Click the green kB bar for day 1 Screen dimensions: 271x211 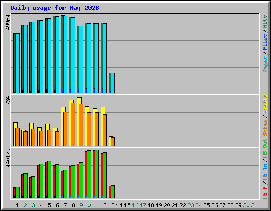tap(17, 193)
